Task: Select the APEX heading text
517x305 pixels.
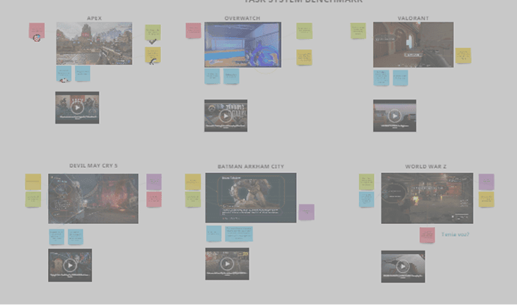Action: [x=94, y=18]
